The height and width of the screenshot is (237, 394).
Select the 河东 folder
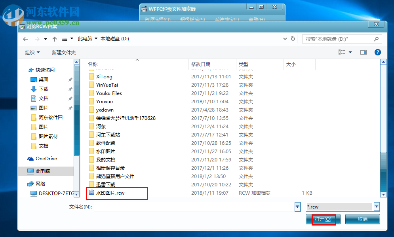click(101, 126)
